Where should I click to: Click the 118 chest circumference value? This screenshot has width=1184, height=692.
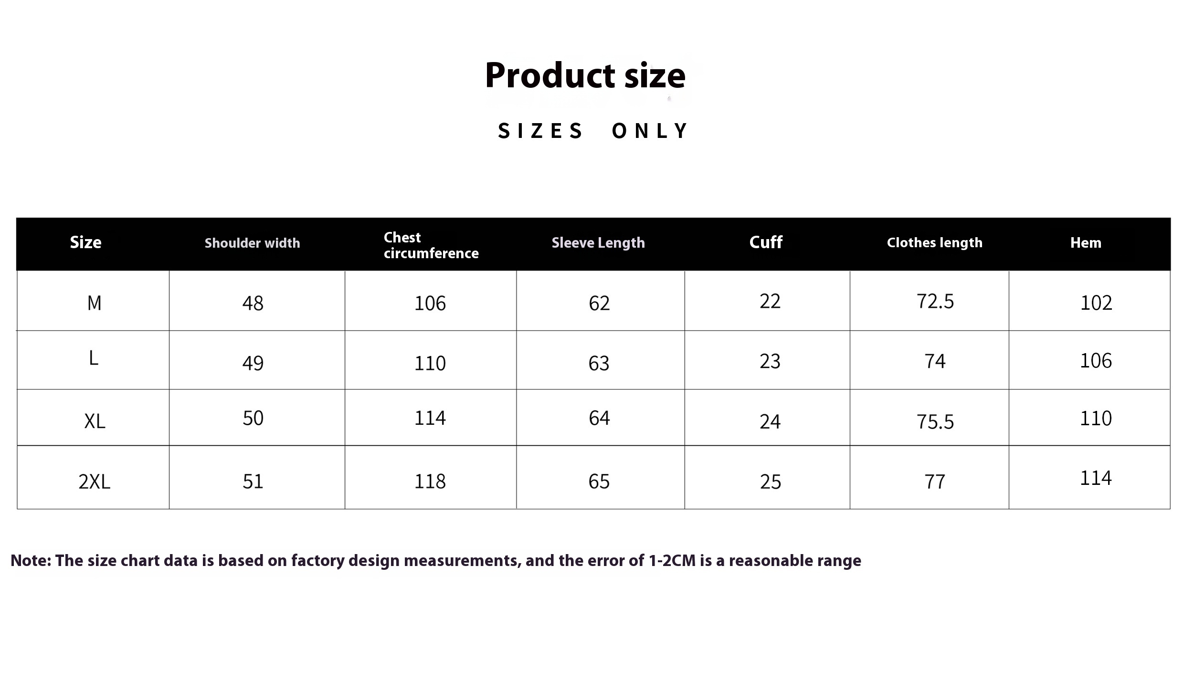[430, 481]
